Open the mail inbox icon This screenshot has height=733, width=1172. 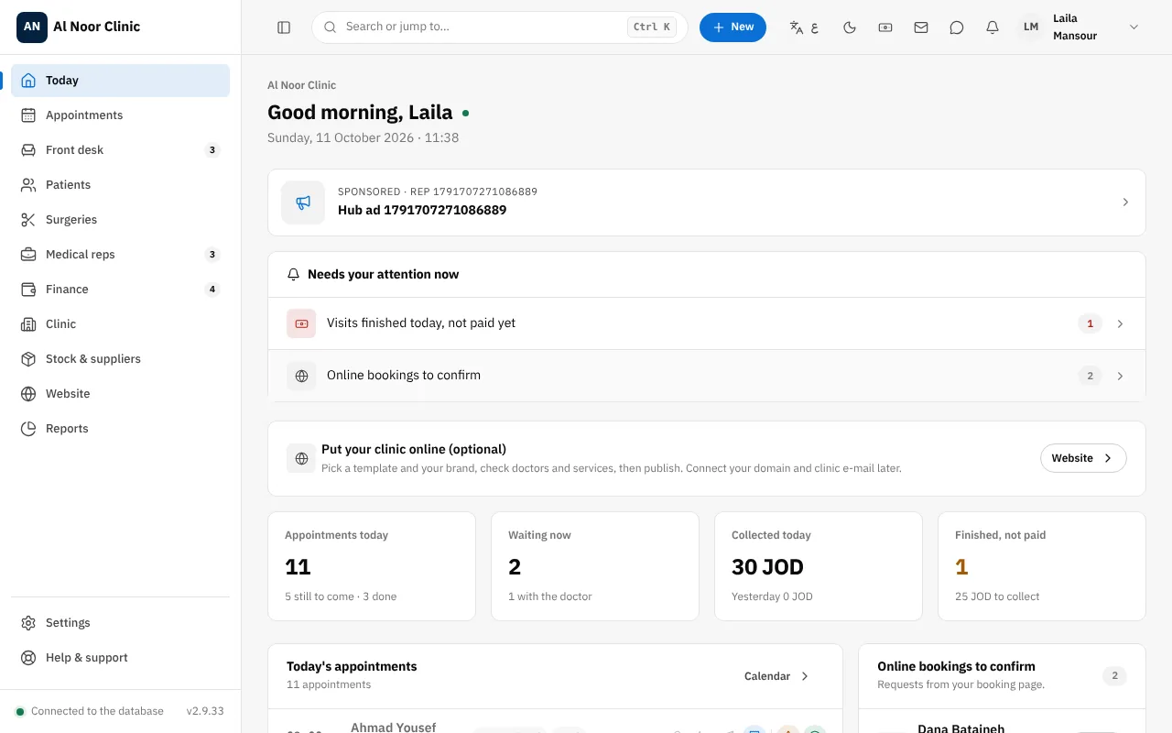[x=921, y=27]
